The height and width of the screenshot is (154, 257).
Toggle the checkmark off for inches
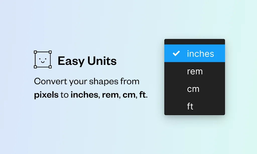[x=177, y=53]
